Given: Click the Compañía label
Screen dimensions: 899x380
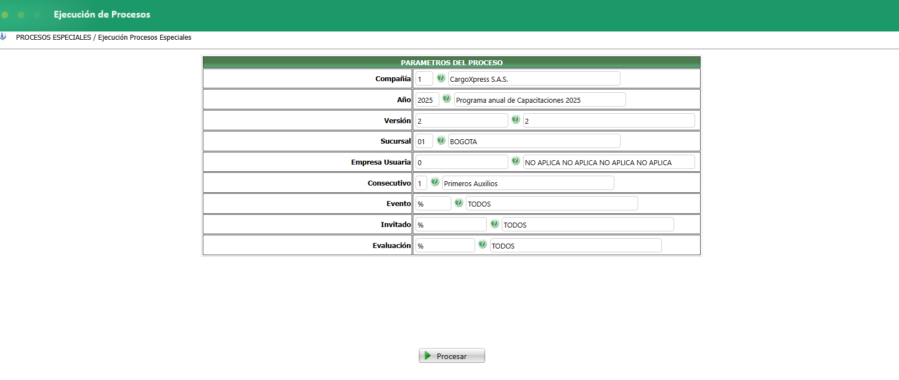Looking at the screenshot, I should point(393,78).
